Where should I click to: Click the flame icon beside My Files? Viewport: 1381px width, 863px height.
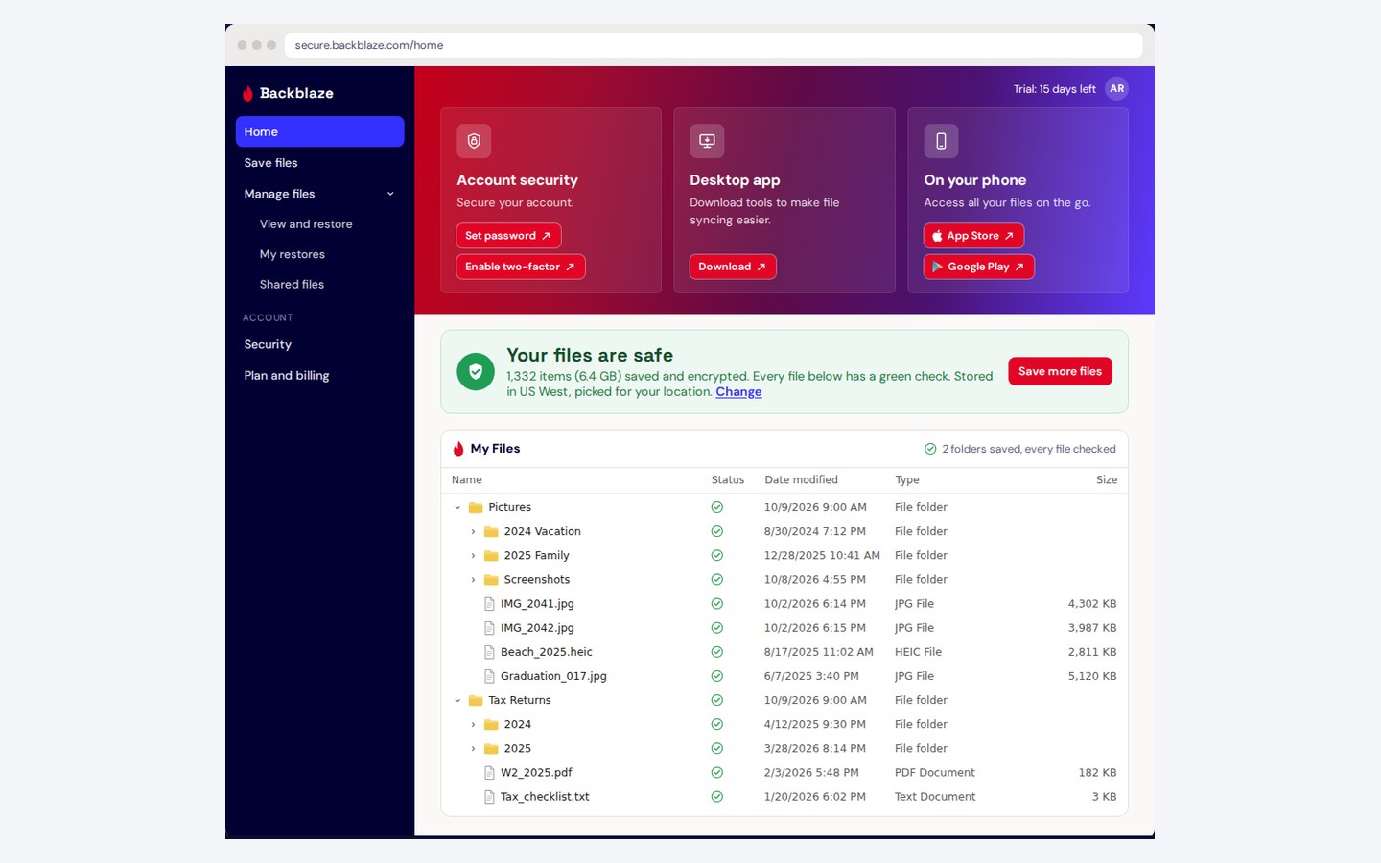pos(458,449)
